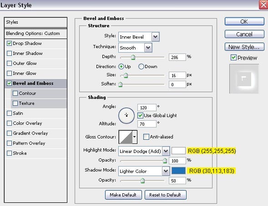Enable the Anti-aliased checkbox
This screenshot has width=268, height=206.
click(146, 137)
